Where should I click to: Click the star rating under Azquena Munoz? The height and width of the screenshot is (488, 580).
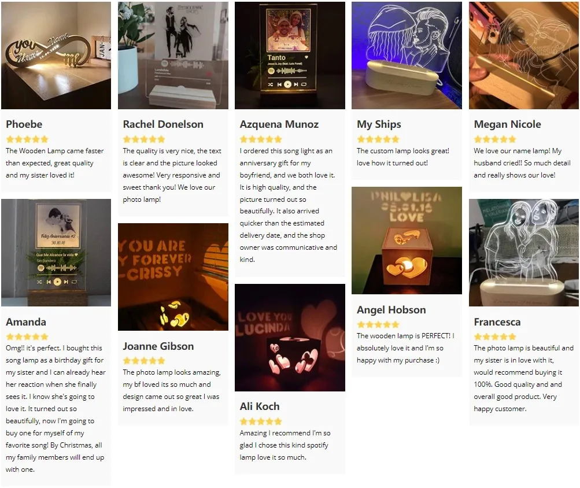261,139
